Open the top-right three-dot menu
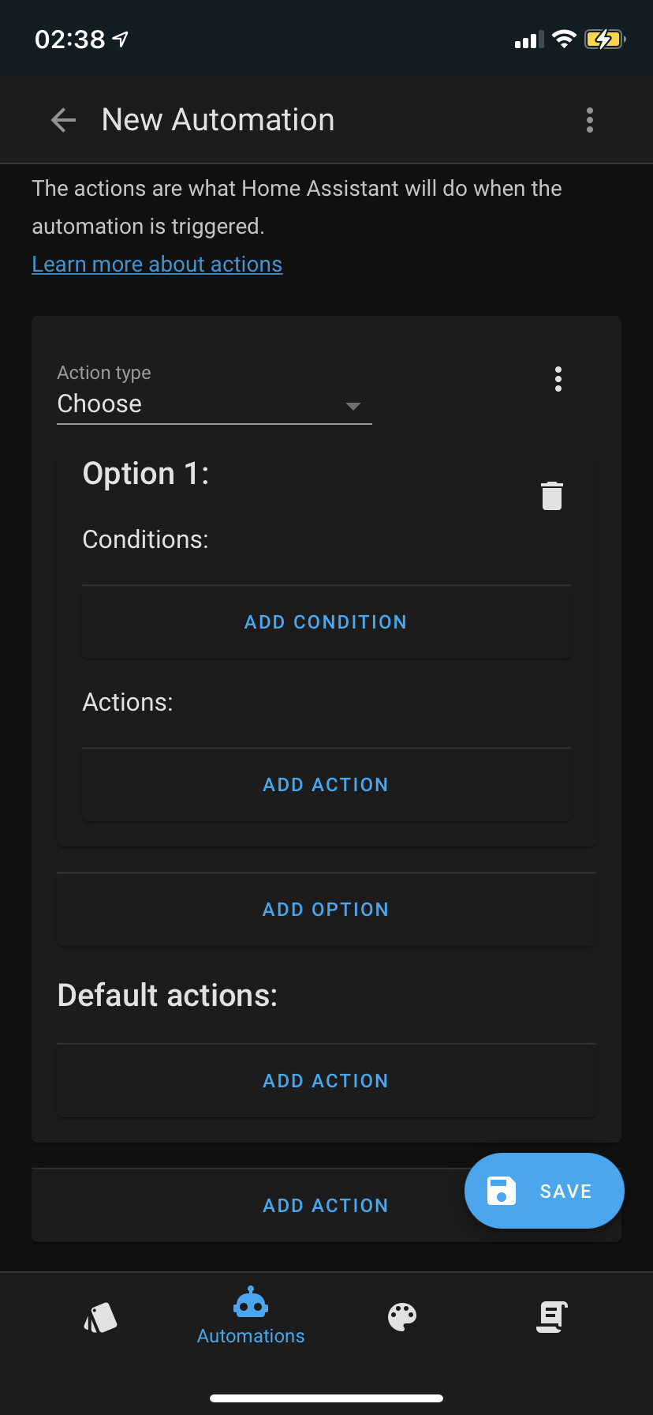This screenshot has width=653, height=1415. tap(589, 119)
